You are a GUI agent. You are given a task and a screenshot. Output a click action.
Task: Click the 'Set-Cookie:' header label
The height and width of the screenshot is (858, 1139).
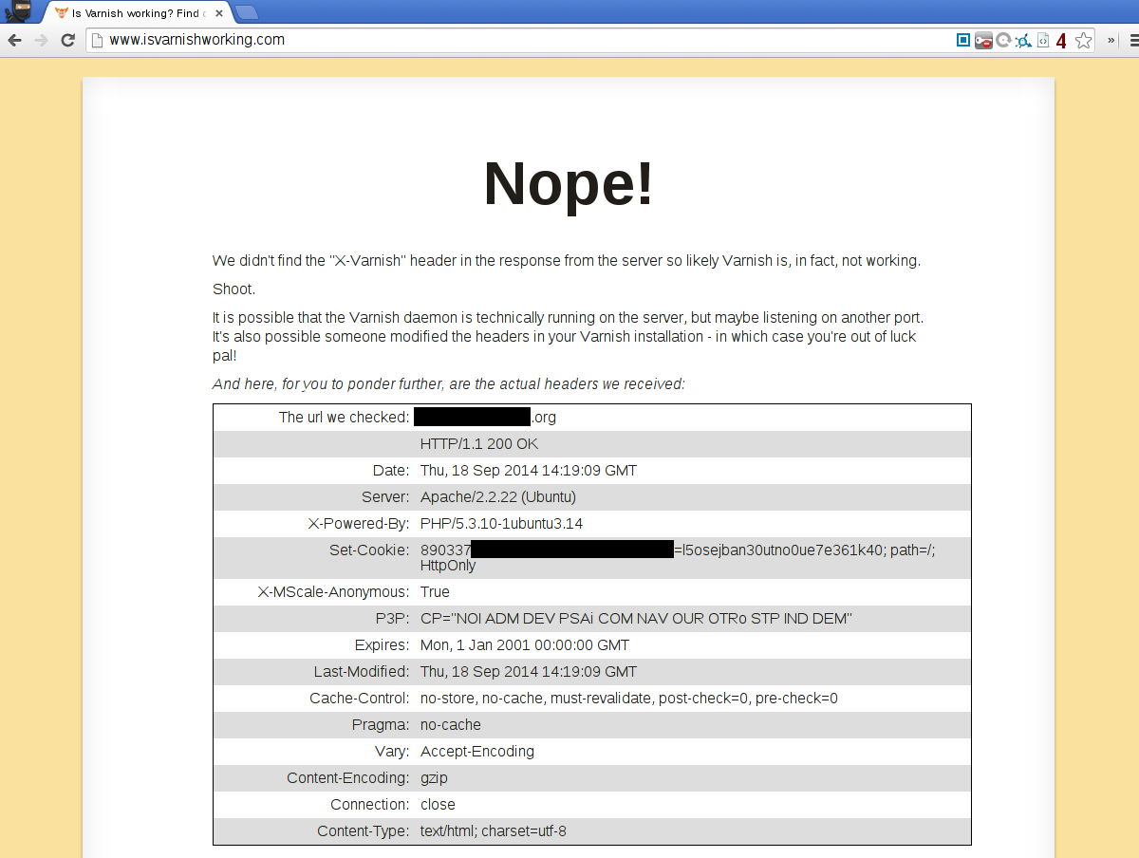coord(369,550)
